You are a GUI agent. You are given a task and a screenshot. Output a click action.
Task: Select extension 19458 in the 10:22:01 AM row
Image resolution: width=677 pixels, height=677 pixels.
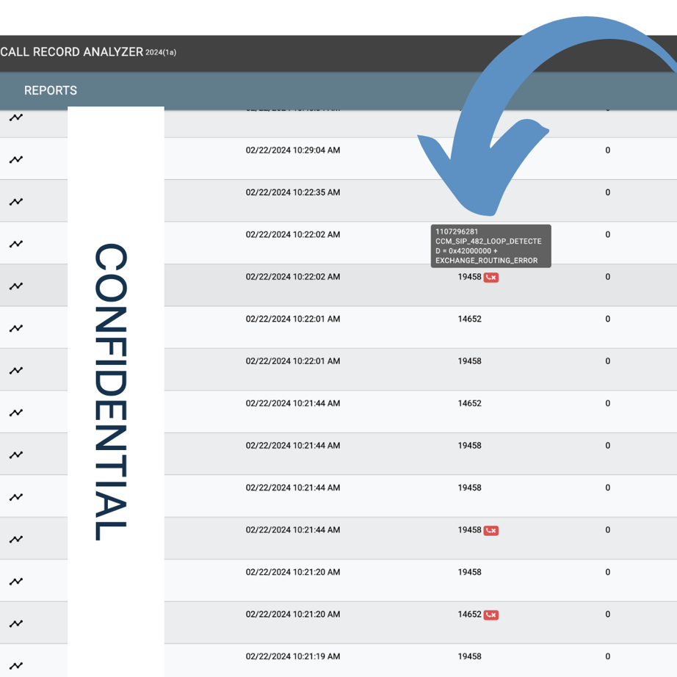pyautogui.click(x=470, y=361)
